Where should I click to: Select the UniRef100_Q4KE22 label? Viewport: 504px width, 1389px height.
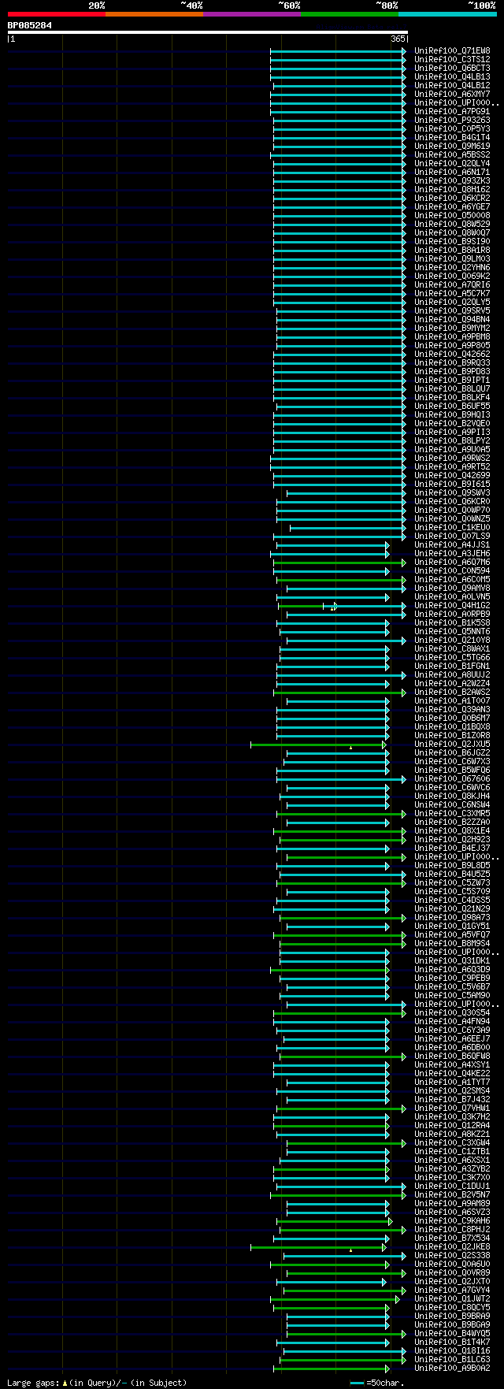point(452,1073)
